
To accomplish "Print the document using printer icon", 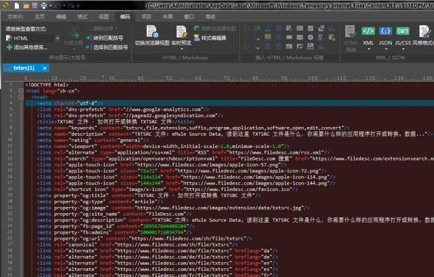I will (x=44, y=6).
